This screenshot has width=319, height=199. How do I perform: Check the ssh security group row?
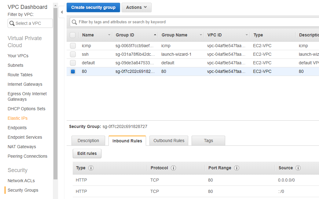[x=73, y=54]
